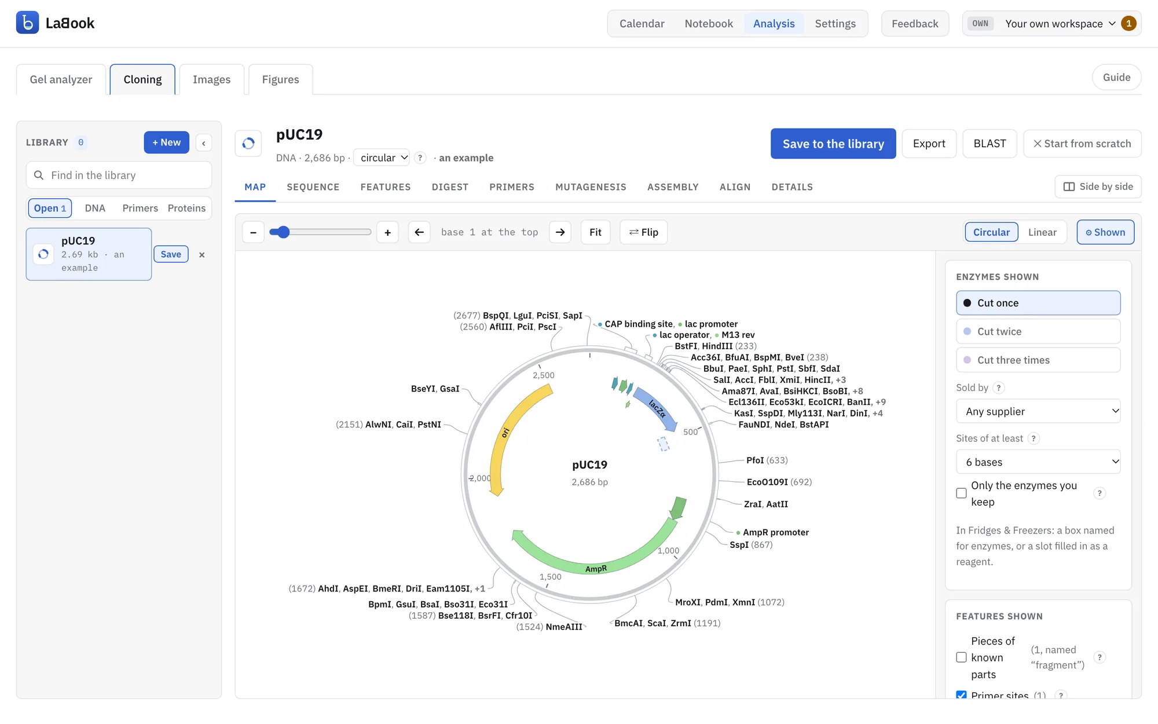Enable Only the enzymes you keep checkbox
This screenshot has width=1158, height=724.
tap(961, 493)
